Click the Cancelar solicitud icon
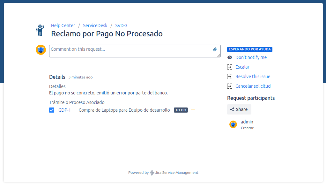The image size is (326, 185). (x=229, y=86)
